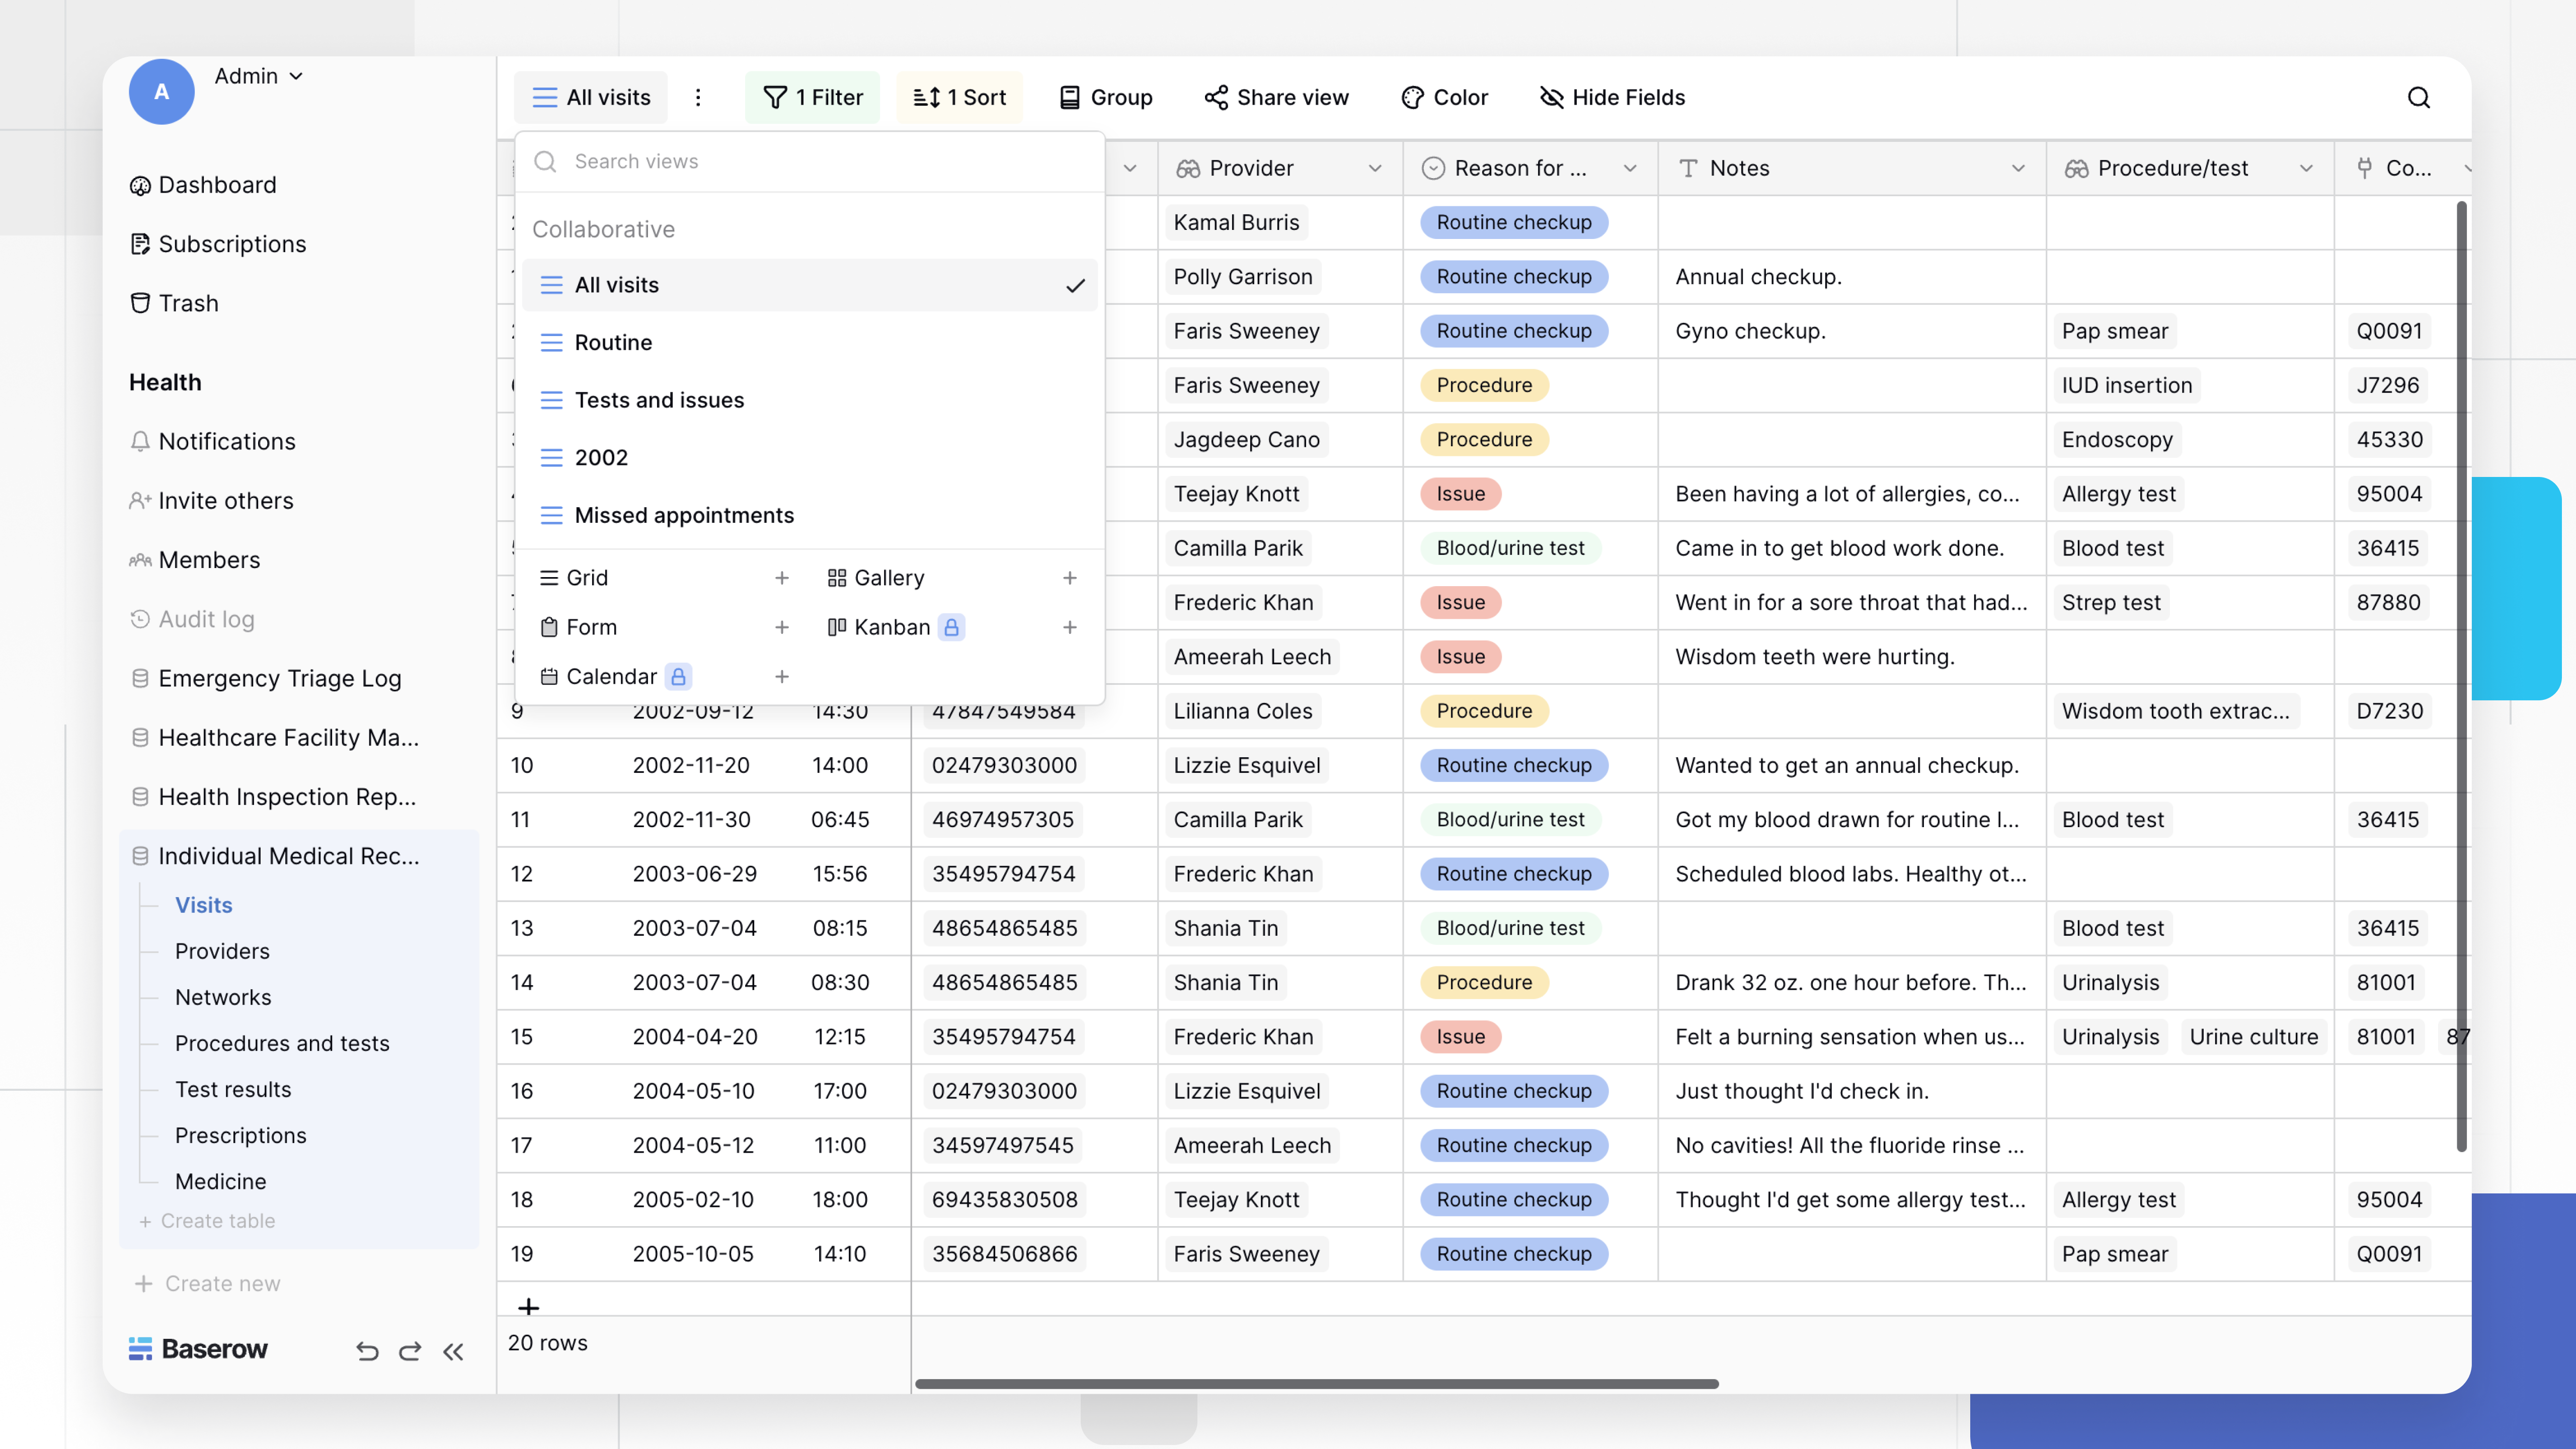Image resolution: width=2576 pixels, height=1449 pixels.
Task: Open the Provider column dropdown
Action: [1375, 168]
